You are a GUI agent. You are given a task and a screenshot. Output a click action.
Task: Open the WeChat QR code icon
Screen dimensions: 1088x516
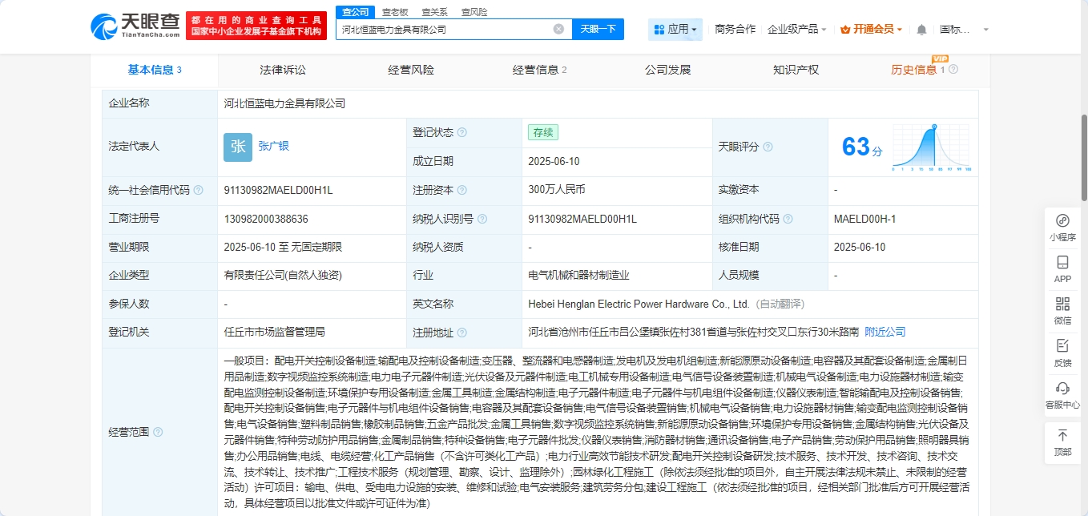click(1062, 310)
